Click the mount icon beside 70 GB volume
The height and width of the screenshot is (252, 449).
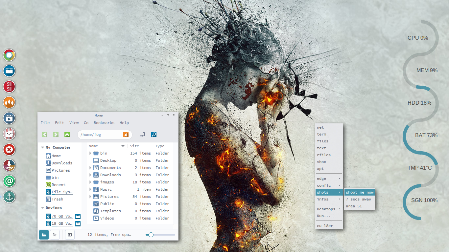click(x=78, y=216)
